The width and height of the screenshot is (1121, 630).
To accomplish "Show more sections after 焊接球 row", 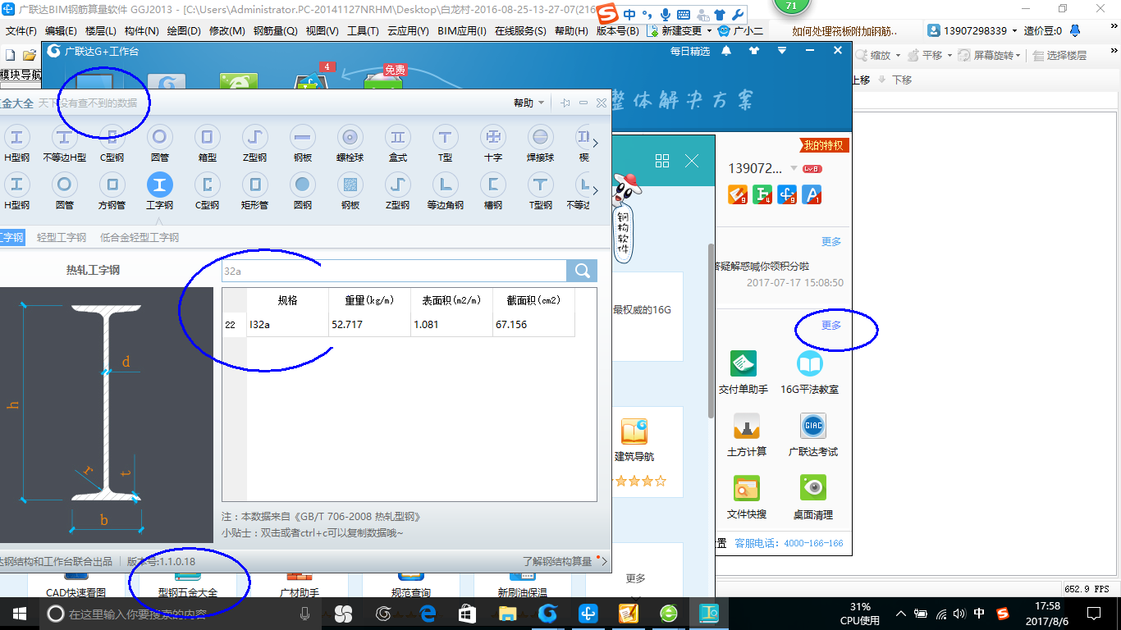I will coord(596,143).
